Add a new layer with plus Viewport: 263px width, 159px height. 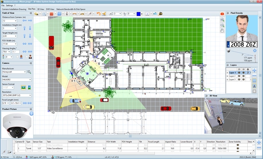tap(254, 70)
